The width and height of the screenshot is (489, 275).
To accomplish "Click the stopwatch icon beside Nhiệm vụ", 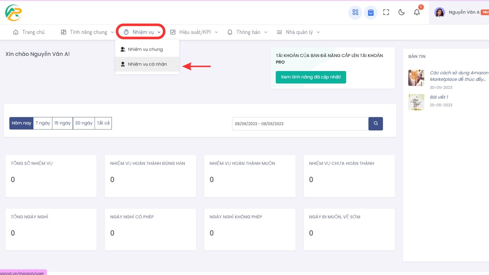I will coord(126,32).
